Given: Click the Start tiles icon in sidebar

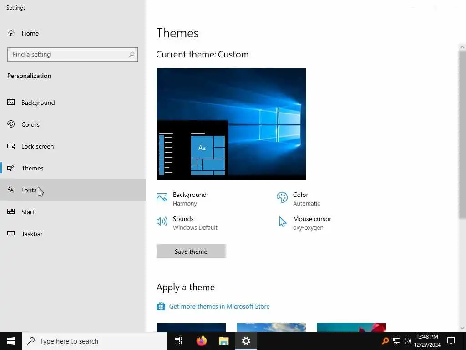Looking at the screenshot, I should tap(11, 211).
